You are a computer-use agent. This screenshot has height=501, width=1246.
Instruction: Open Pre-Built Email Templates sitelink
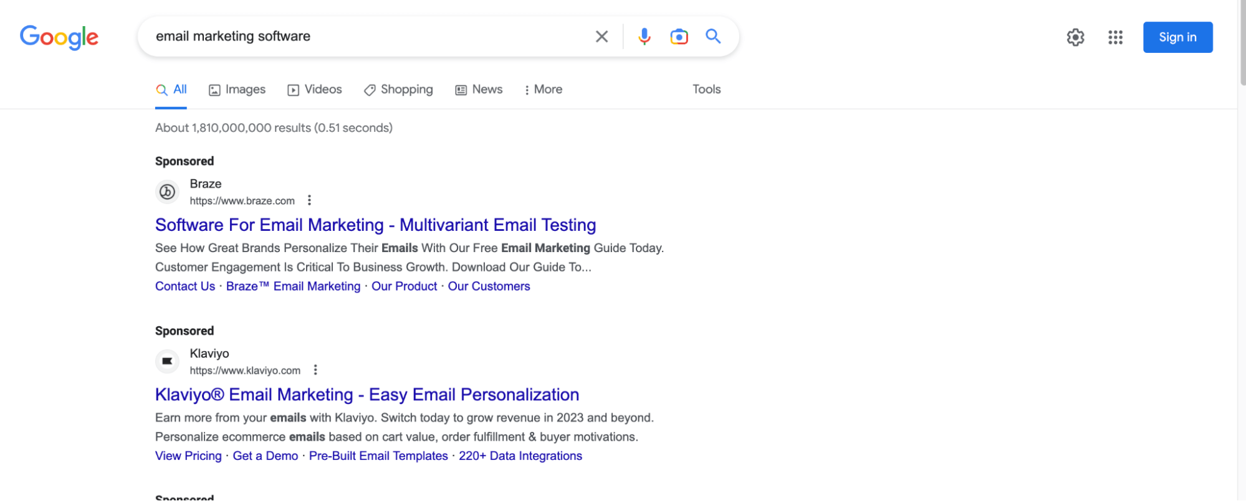pyautogui.click(x=378, y=456)
